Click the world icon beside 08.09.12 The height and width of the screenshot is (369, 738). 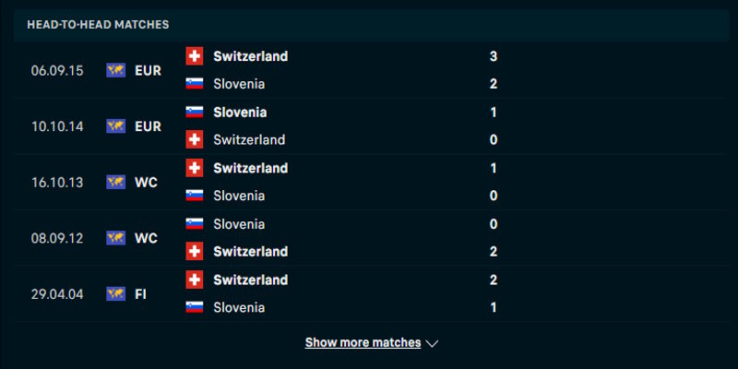[115, 238]
